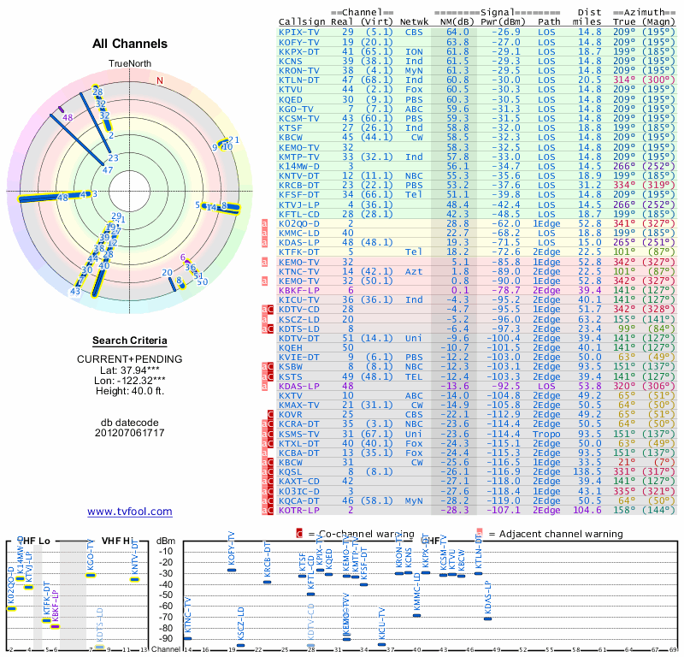
Task: Select the KTLN-DT callsign in the table
Action: (x=298, y=80)
